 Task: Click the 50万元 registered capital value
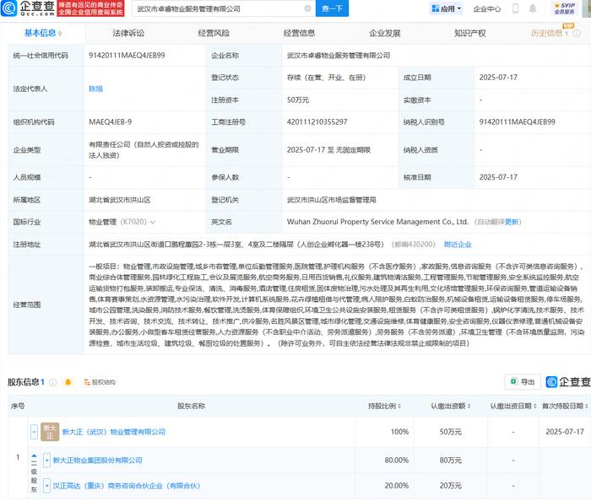tap(298, 100)
